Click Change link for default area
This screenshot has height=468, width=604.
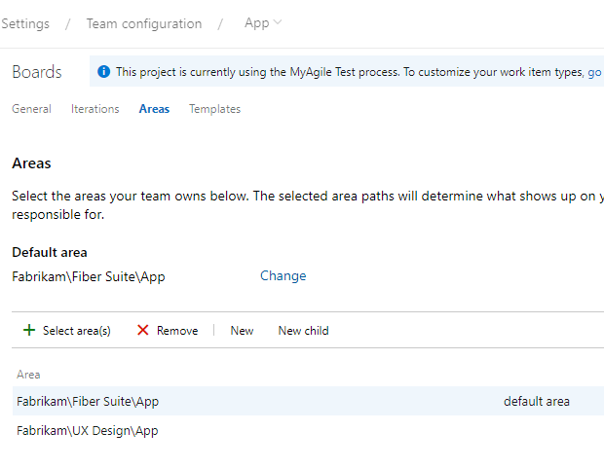point(283,276)
